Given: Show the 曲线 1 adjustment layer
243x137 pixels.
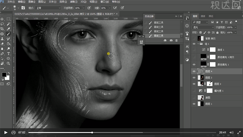Looking at the screenshot, I should pos(194,50).
